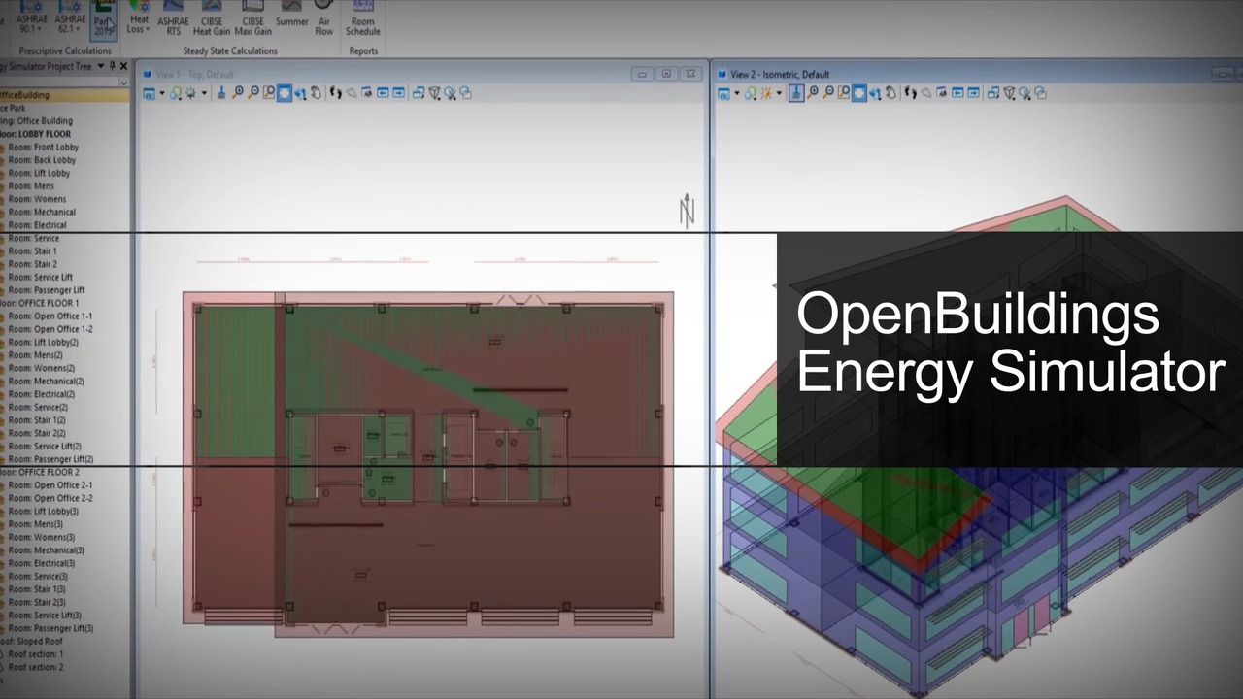Select OfficeBuilding root in project tree
The image size is (1243, 699).
(x=64, y=95)
